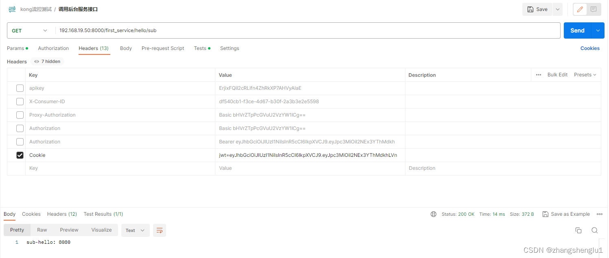Viewport: 609px width, 258px height.
Task: Click the Status: 200 OK text
Action: (x=458, y=214)
